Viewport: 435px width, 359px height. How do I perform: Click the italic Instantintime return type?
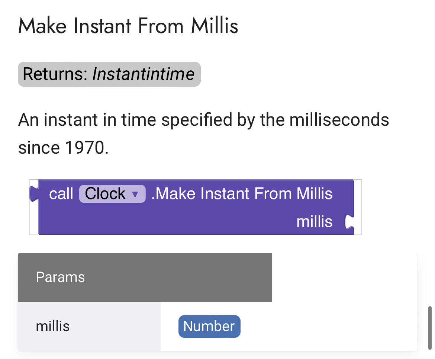143,74
